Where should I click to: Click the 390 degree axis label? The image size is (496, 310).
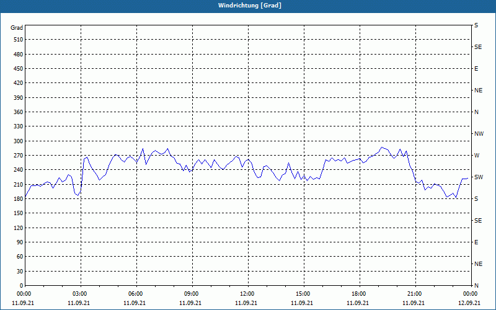19,98
